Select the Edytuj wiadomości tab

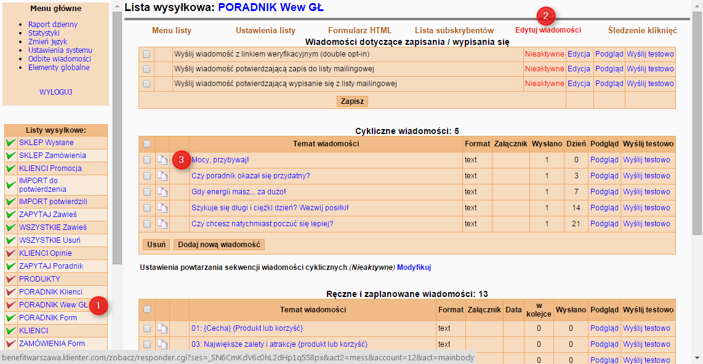[x=548, y=30]
